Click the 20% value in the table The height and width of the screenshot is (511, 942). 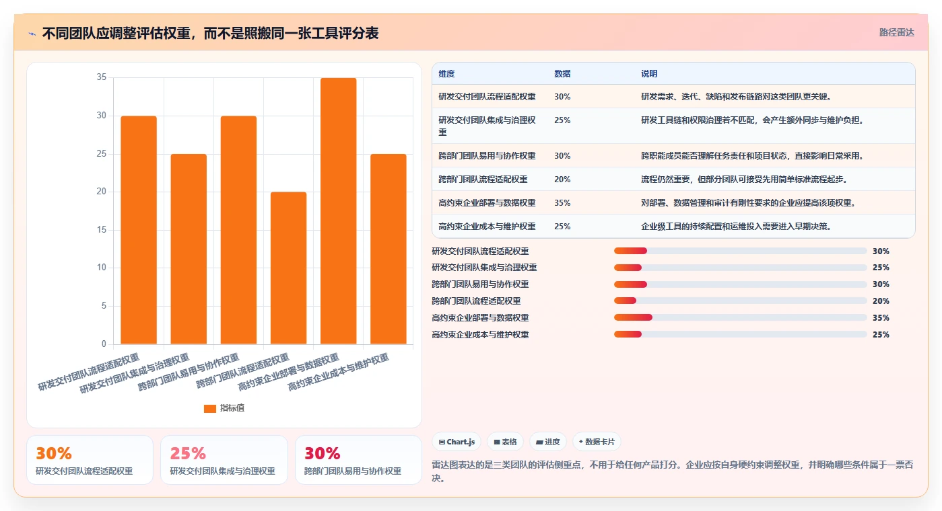click(562, 180)
